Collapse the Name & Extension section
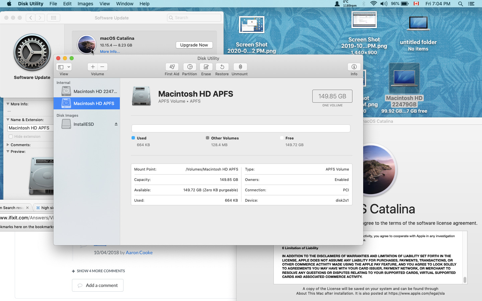The width and height of the screenshot is (482, 301). point(8,120)
